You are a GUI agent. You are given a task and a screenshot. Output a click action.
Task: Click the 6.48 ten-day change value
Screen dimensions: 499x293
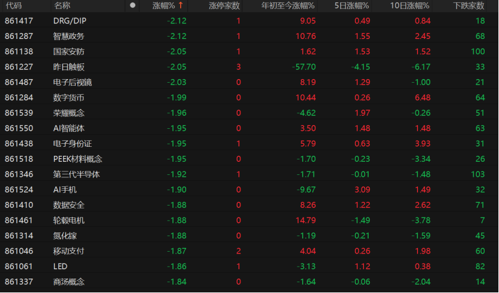coord(423,98)
